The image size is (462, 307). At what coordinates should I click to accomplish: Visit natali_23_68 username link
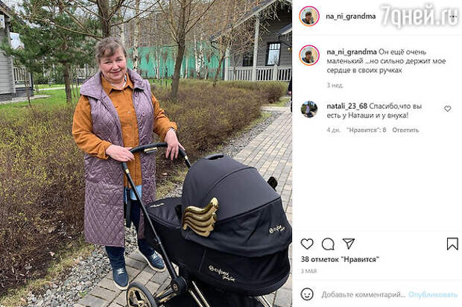346,106
